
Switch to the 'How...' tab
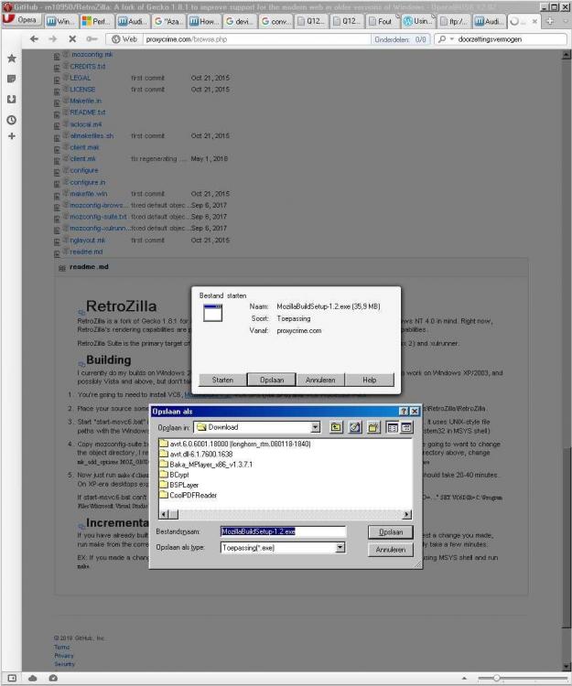[x=204, y=21]
